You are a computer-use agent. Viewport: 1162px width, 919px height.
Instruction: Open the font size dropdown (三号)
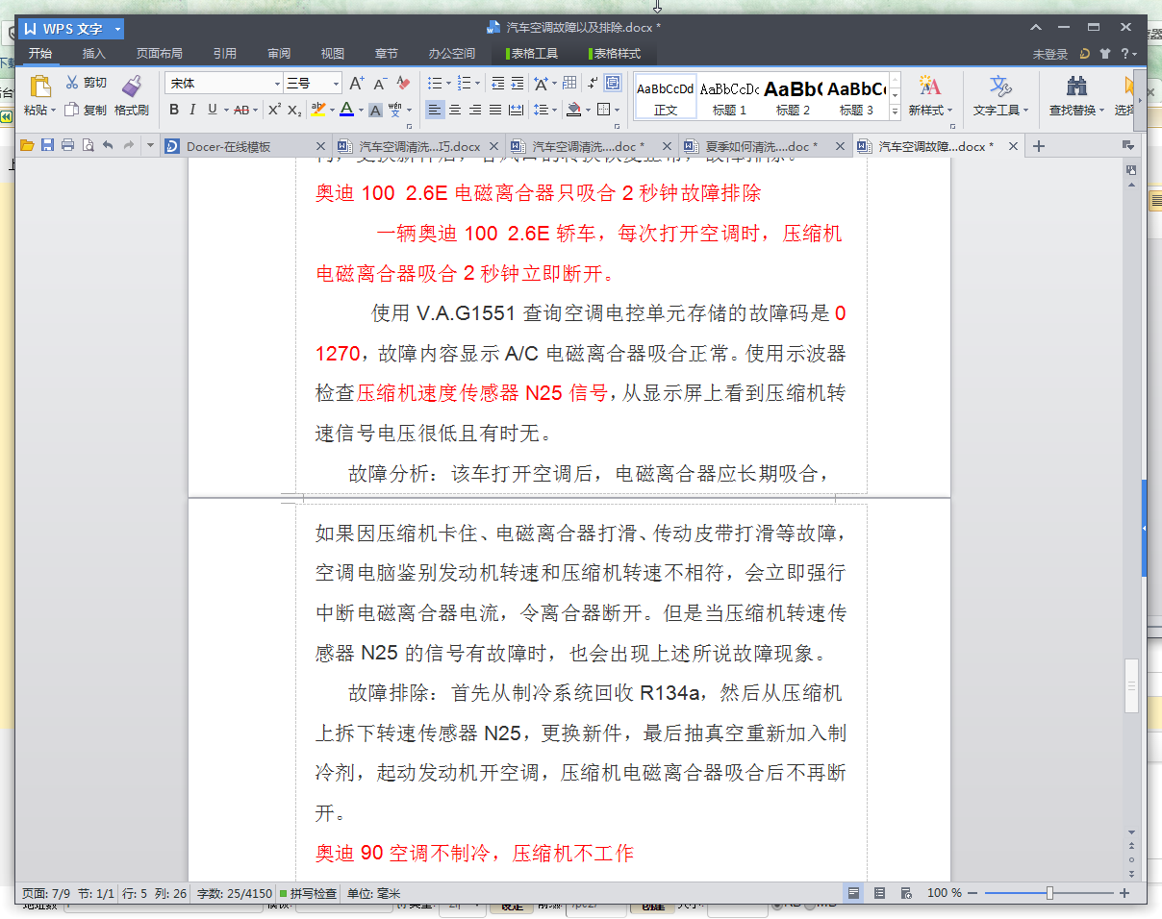click(x=336, y=84)
